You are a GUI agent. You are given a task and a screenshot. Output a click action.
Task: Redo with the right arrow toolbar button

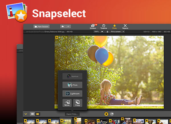68,26
